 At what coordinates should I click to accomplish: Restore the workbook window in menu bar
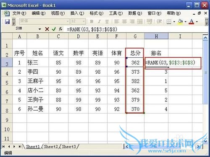click(x=199, y=13)
